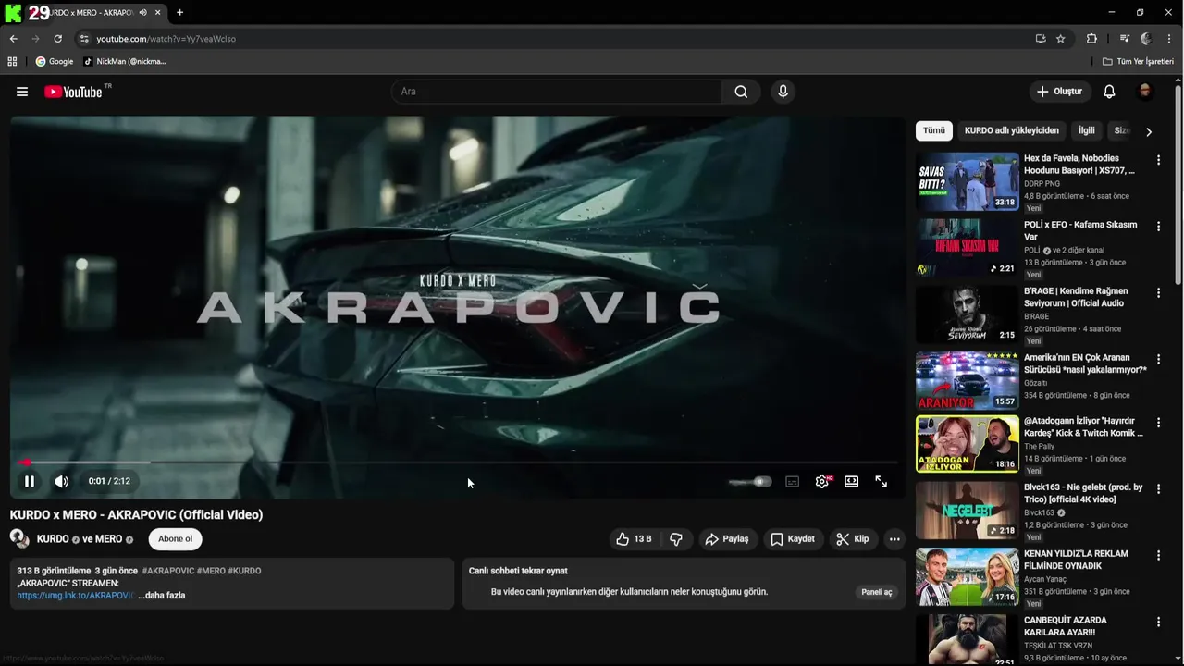Bookmark this page with star icon

click(1061, 39)
